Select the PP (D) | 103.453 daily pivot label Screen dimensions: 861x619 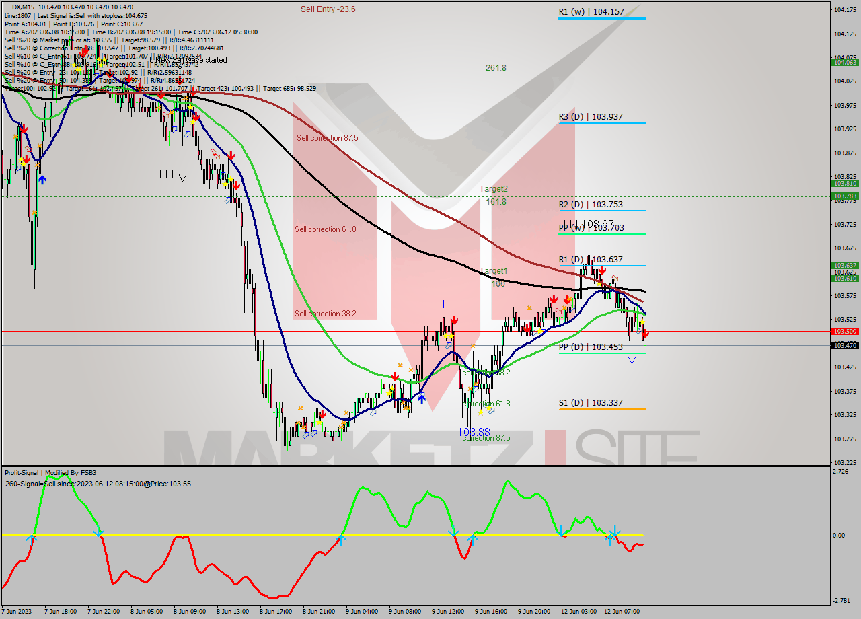(590, 347)
